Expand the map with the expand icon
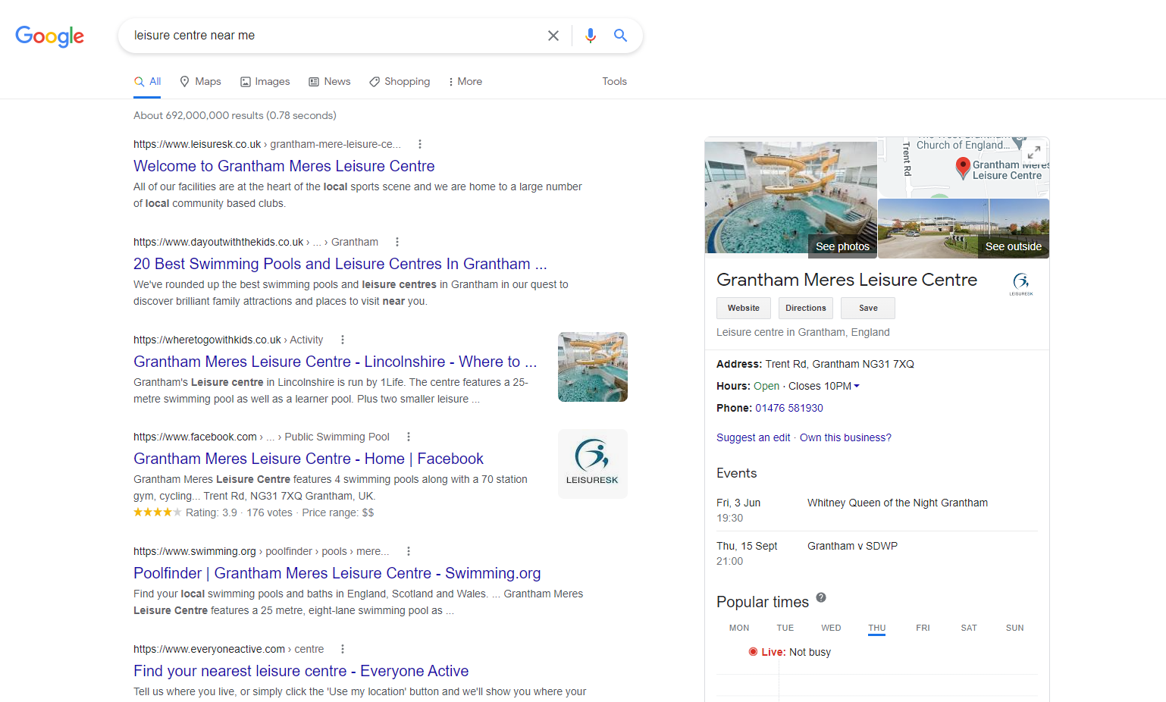The height and width of the screenshot is (702, 1166). (1034, 153)
